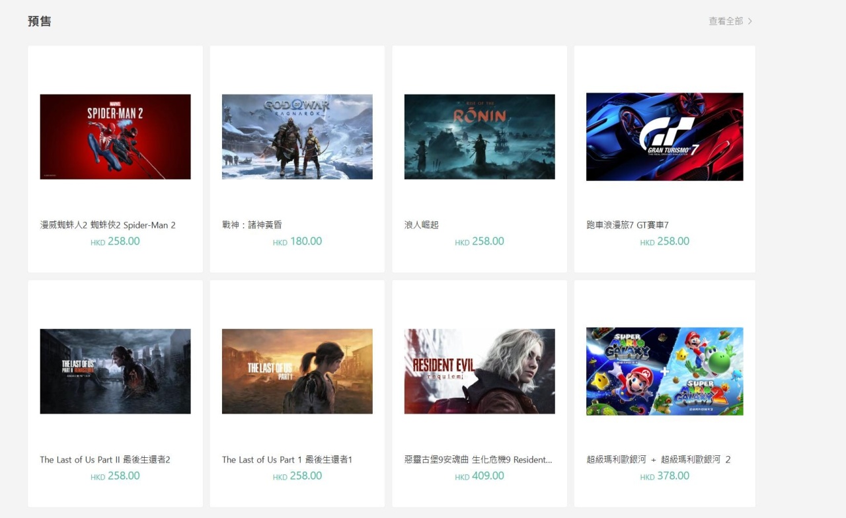This screenshot has width=846, height=518.
Task: Click the HKD 258.00 price under 最後生還者1
Action: pyautogui.click(x=297, y=476)
